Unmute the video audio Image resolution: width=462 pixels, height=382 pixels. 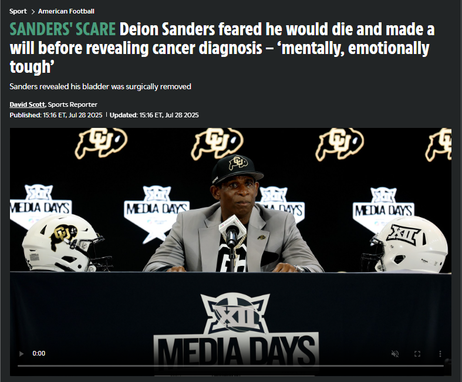(x=395, y=353)
